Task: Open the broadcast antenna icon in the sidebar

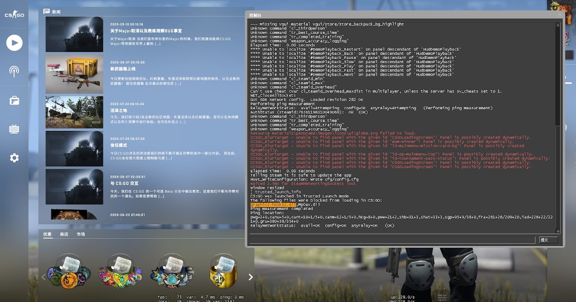Action: [14, 72]
